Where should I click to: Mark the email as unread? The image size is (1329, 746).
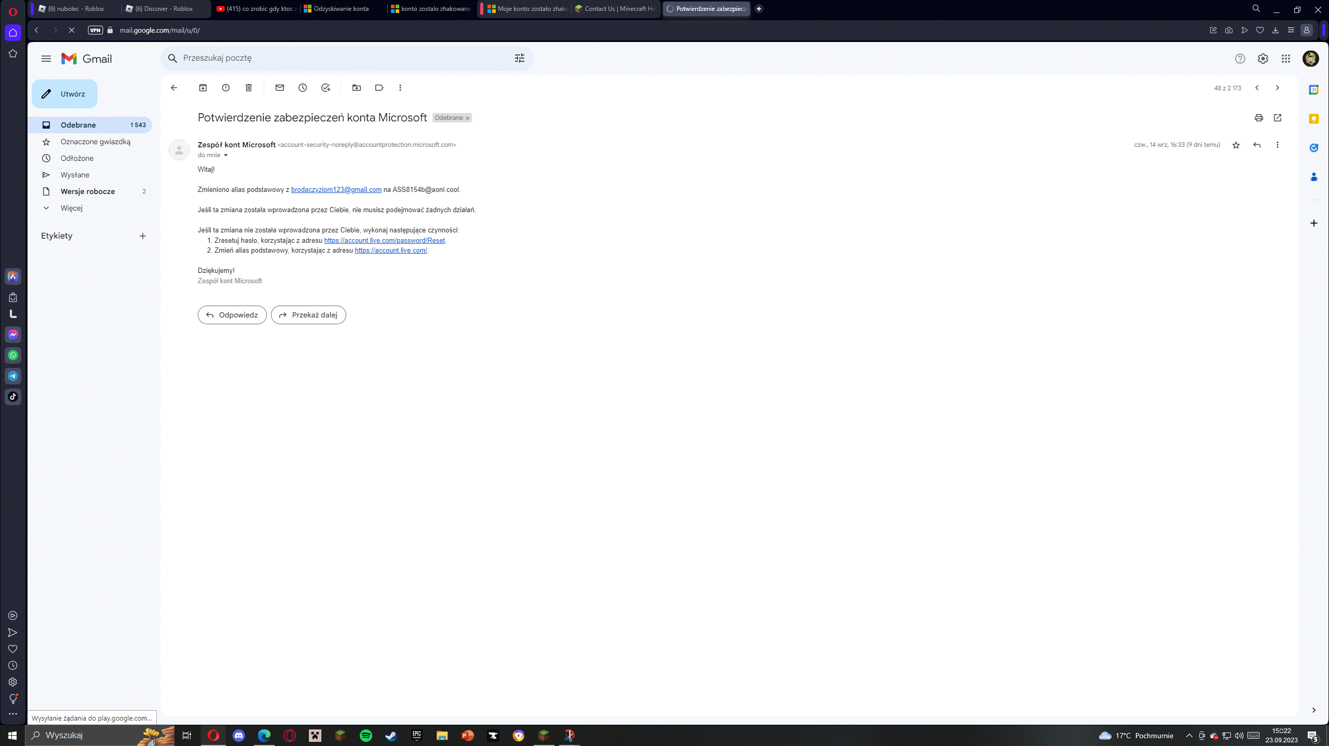pos(280,88)
